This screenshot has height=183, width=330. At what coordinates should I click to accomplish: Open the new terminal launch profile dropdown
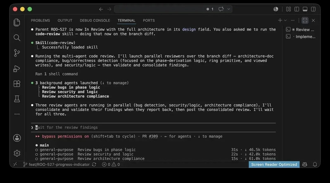285,20
